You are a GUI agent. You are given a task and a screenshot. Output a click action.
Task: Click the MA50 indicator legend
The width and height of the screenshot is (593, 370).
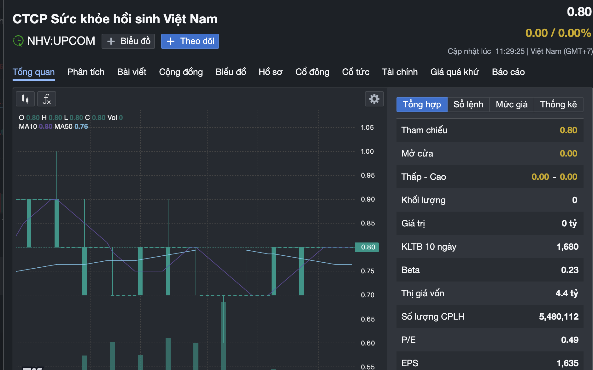(71, 127)
